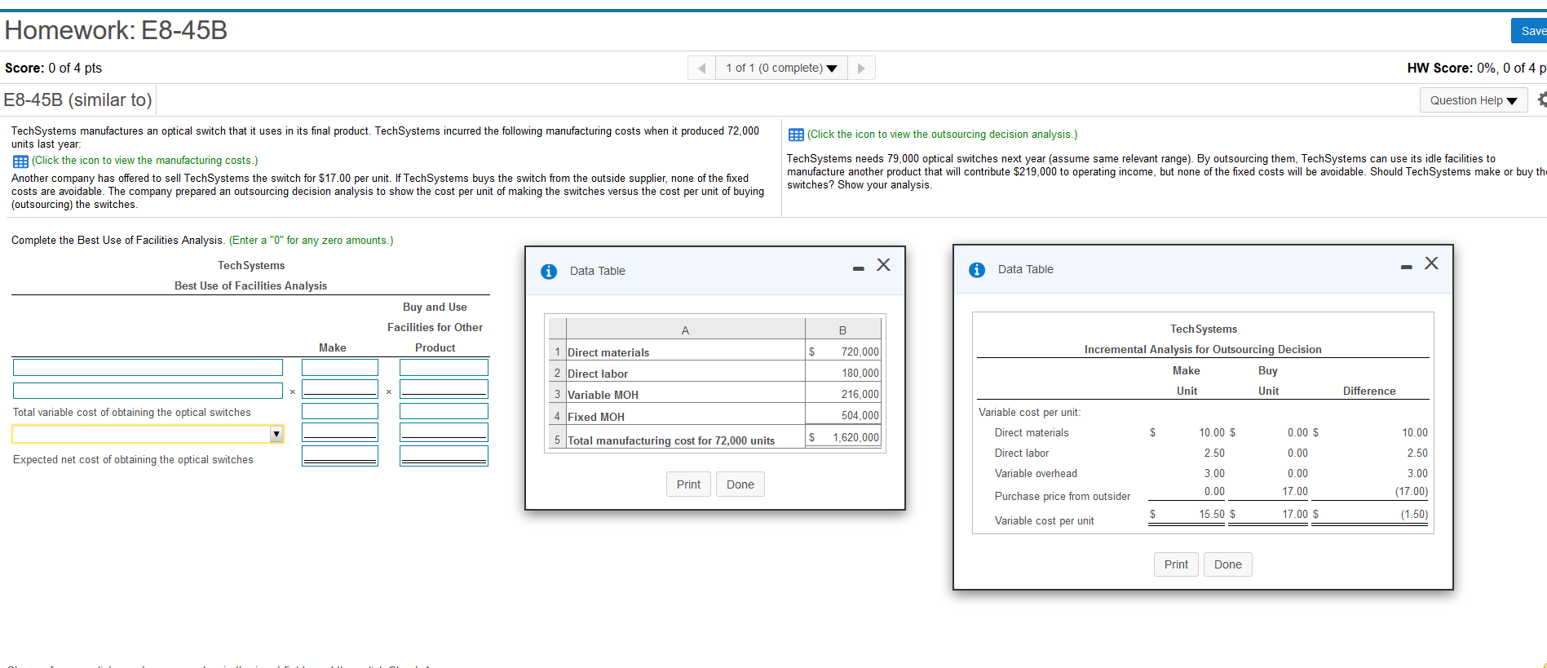Click Buy field next to dropdown row
This screenshot has width=1547, height=668.
click(x=444, y=432)
